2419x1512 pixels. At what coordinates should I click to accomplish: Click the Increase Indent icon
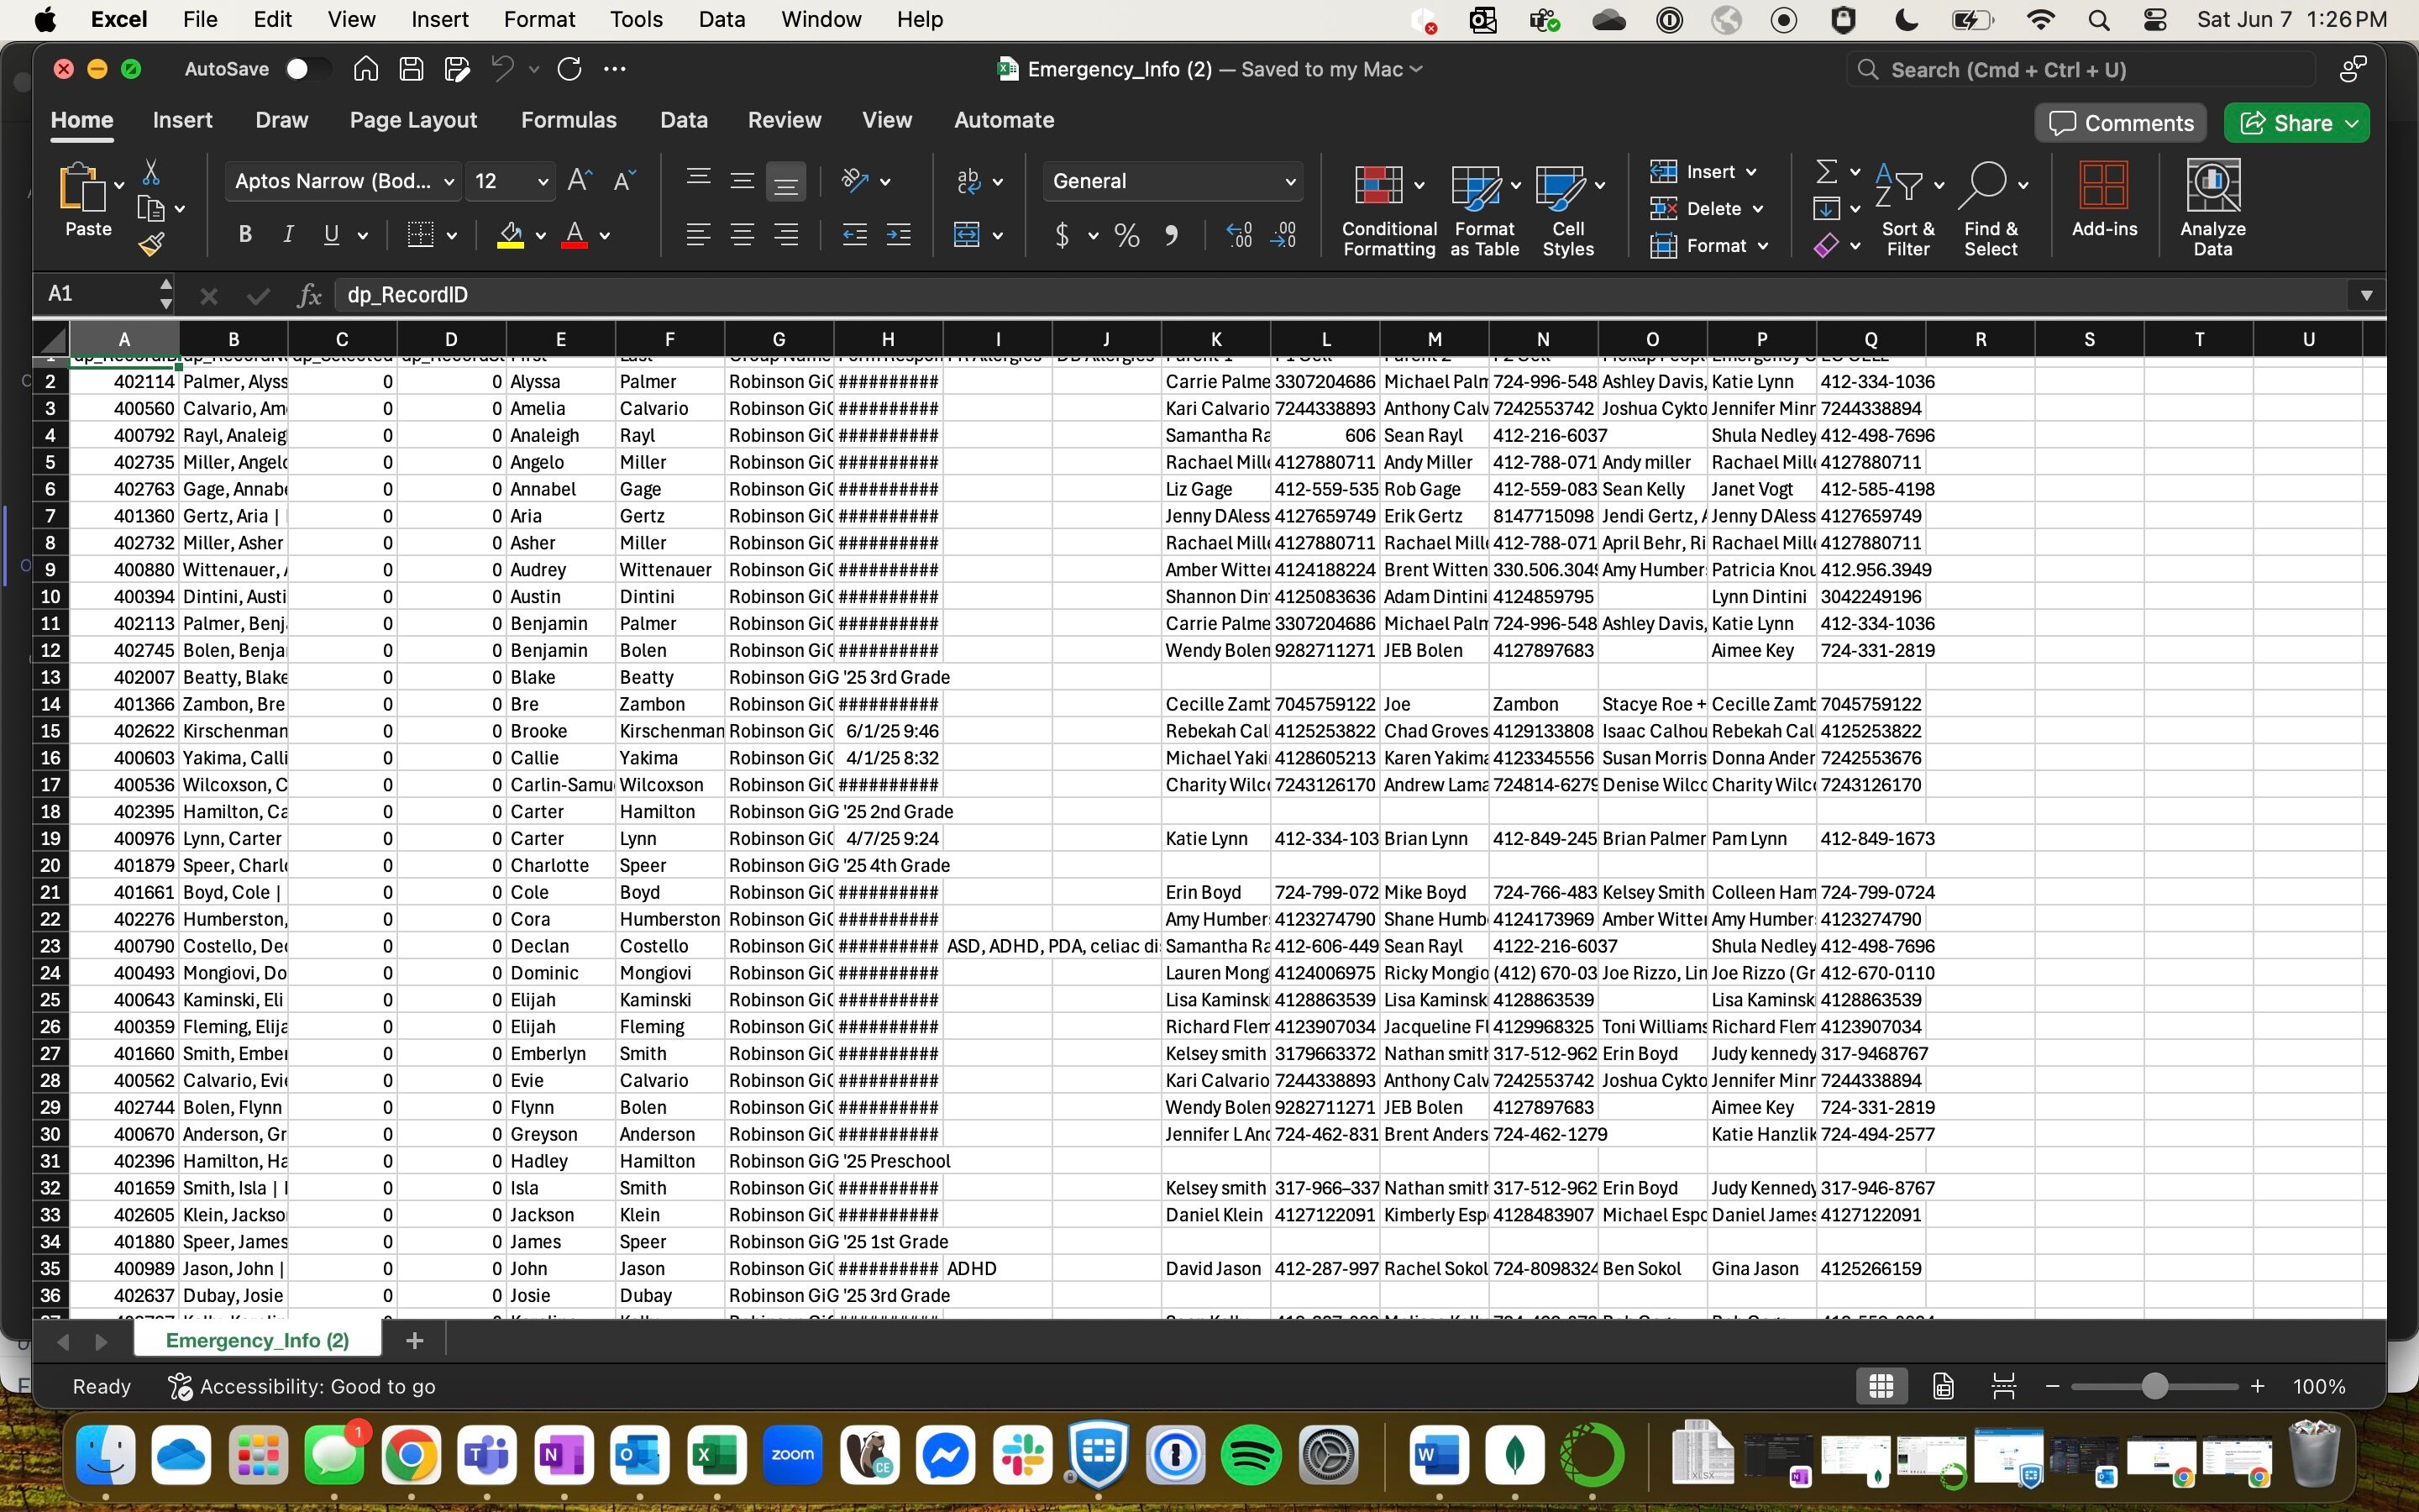(x=899, y=235)
